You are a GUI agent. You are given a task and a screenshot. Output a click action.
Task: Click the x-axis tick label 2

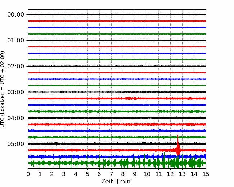tap(52, 174)
